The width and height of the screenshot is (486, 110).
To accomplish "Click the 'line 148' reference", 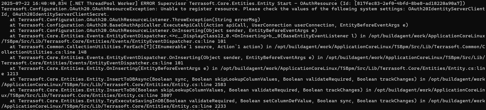I will pyautogui.click(x=75, y=52).
